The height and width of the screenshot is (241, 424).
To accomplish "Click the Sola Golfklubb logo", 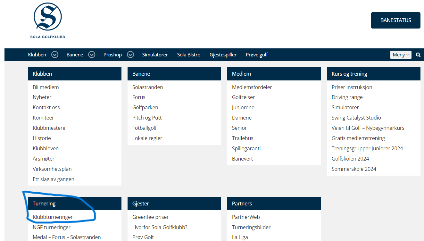I will pyautogui.click(x=47, y=20).
